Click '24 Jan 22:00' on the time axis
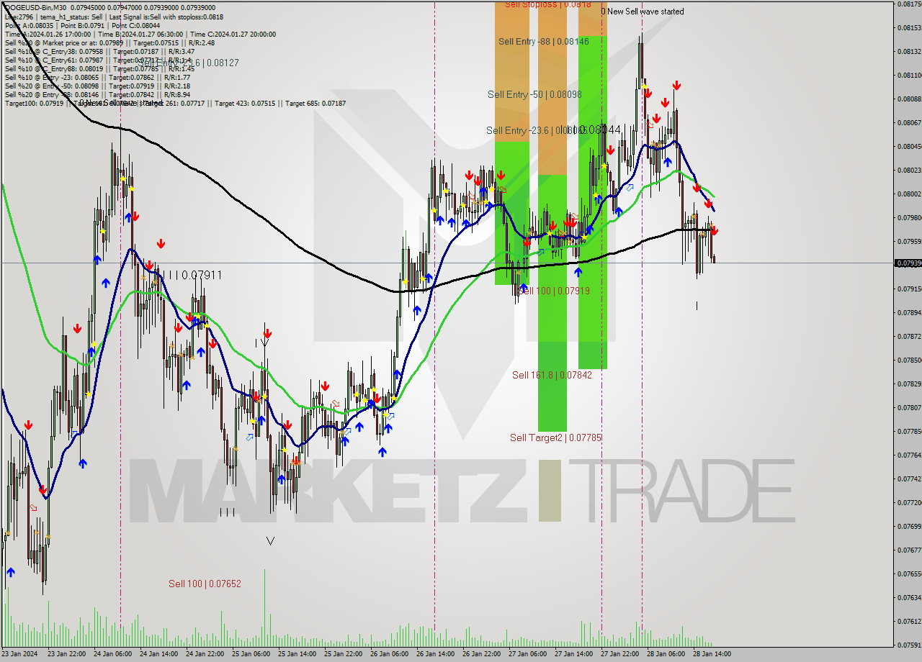This screenshot has height=662, width=922. point(206,654)
